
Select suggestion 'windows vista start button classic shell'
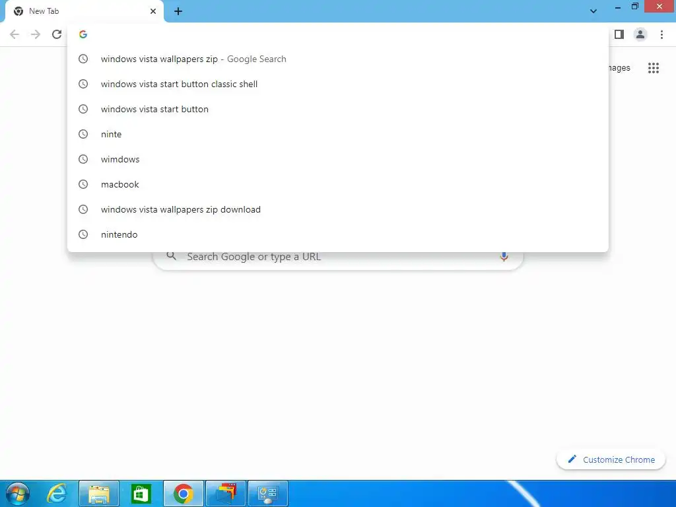click(338, 84)
